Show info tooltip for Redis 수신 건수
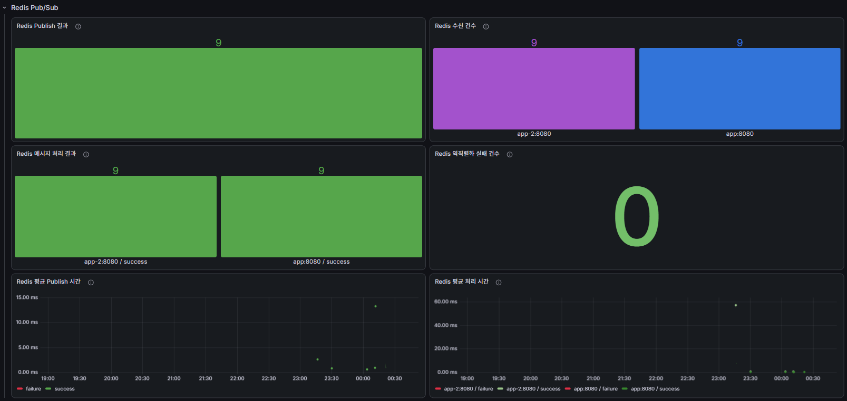This screenshot has width=847, height=401. pos(486,26)
